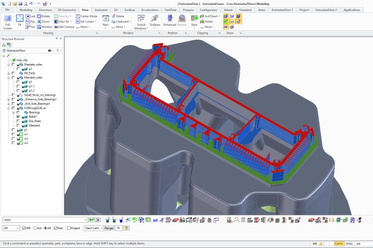Image resolution: width=373 pixels, height=248 pixels.
Task: Uncheck the Billet1 checkbox
Action: pyautogui.click(x=18, y=117)
